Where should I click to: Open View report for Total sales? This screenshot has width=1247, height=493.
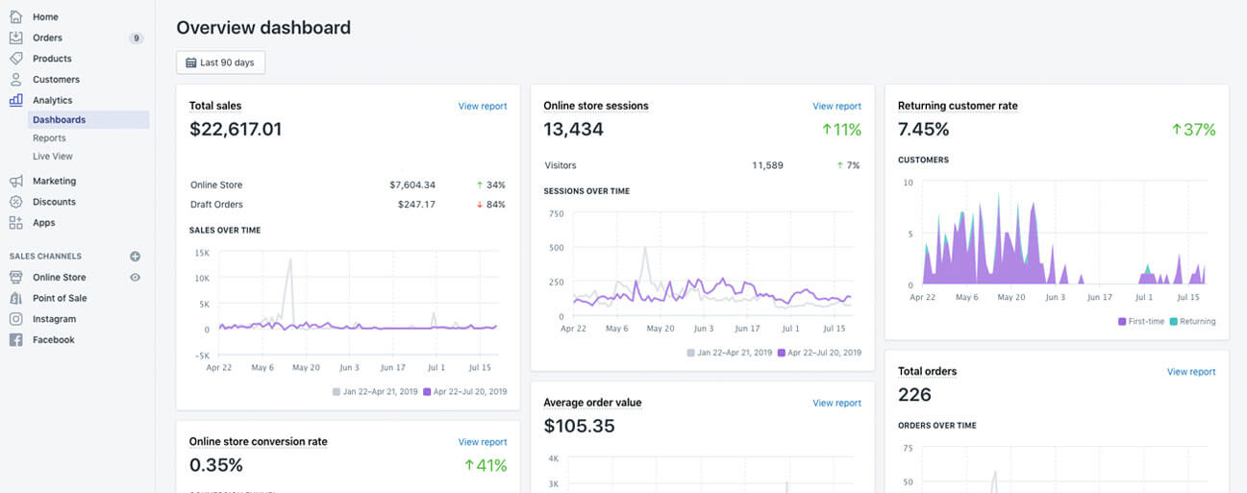pyautogui.click(x=482, y=107)
